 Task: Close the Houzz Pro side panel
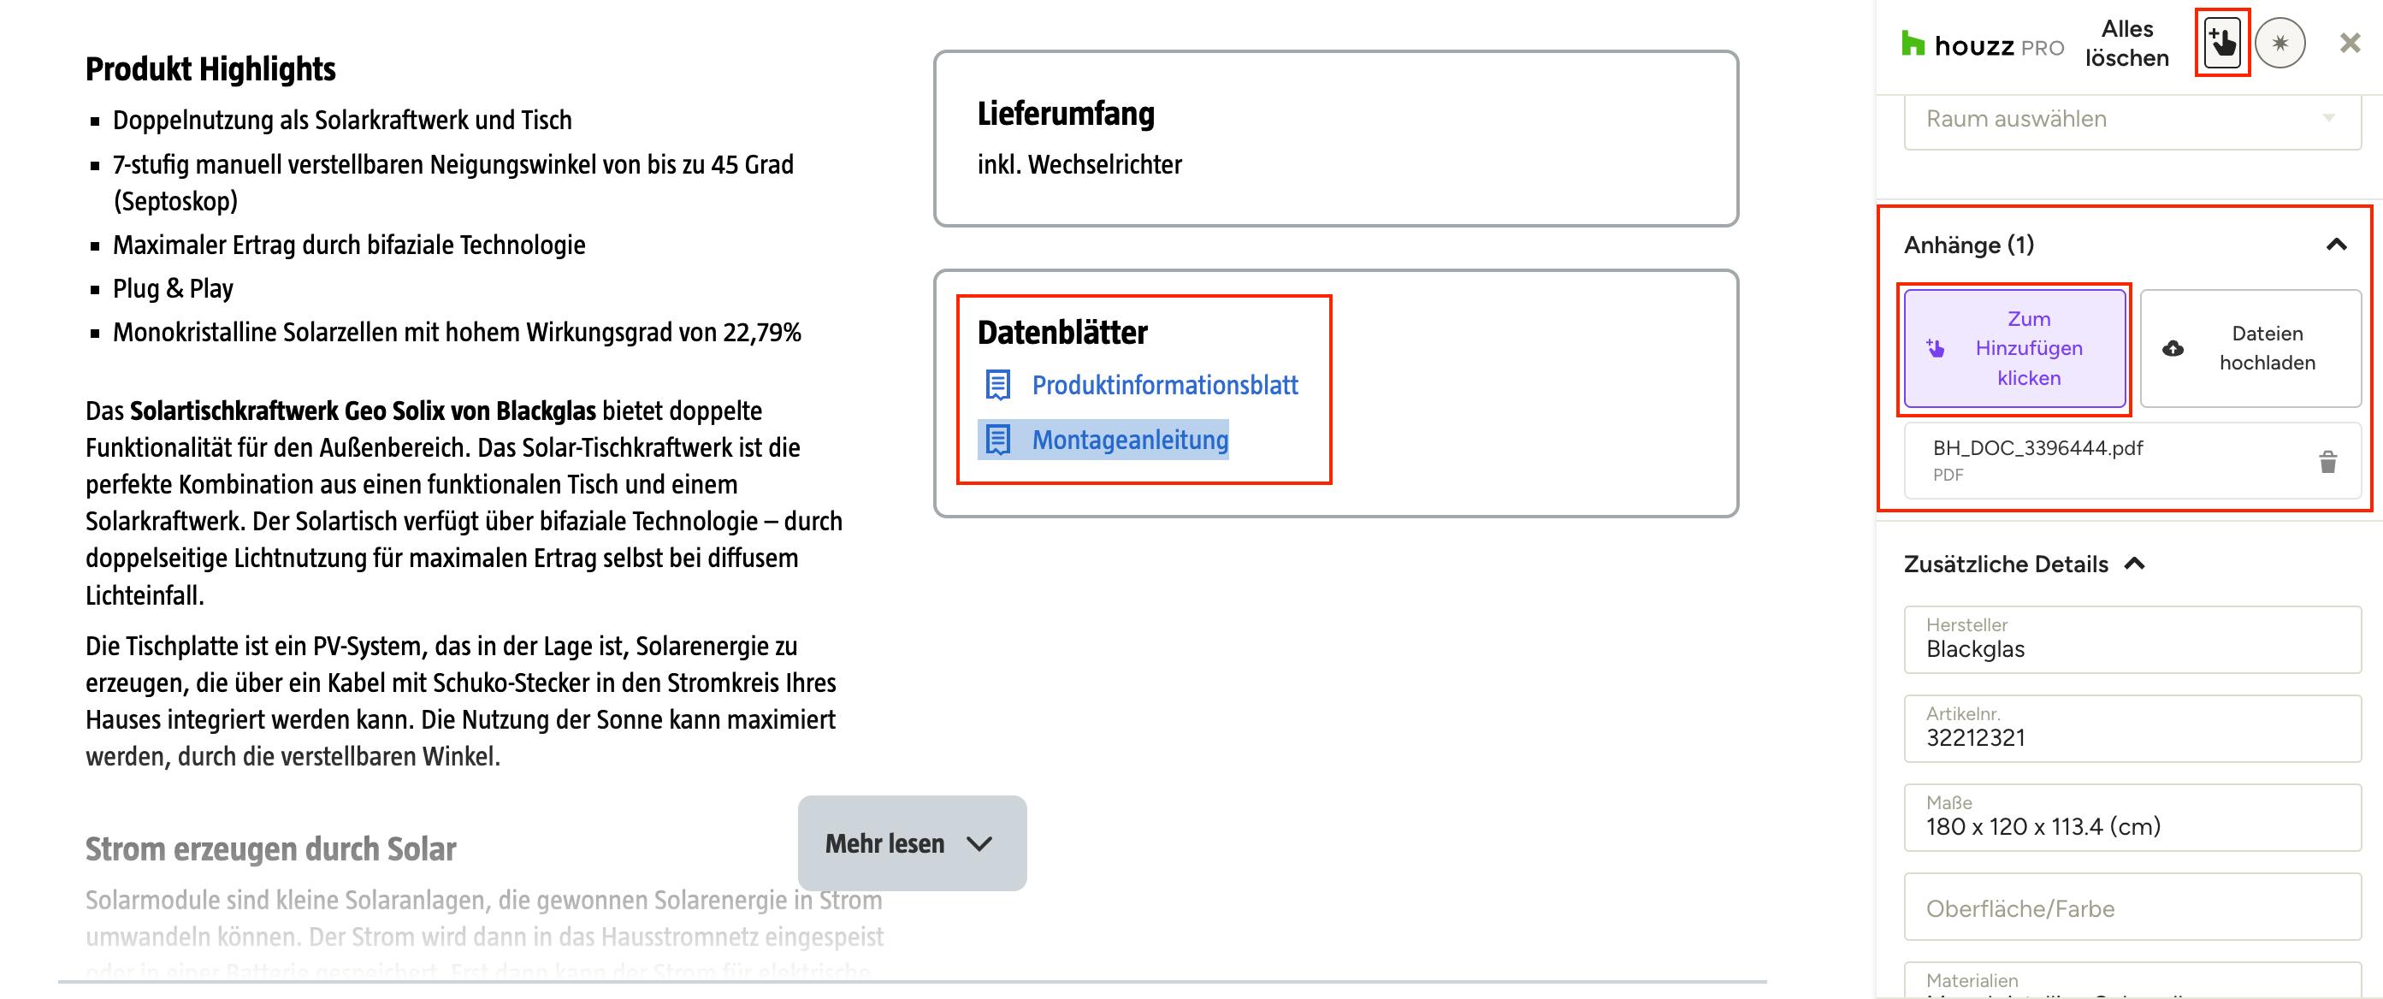(2350, 43)
